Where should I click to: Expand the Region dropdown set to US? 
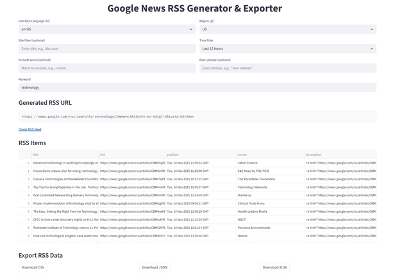tap(287, 29)
